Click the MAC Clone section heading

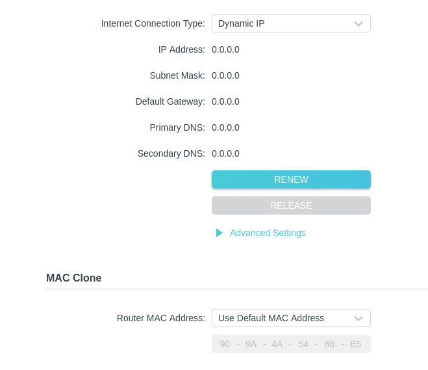point(74,278)
